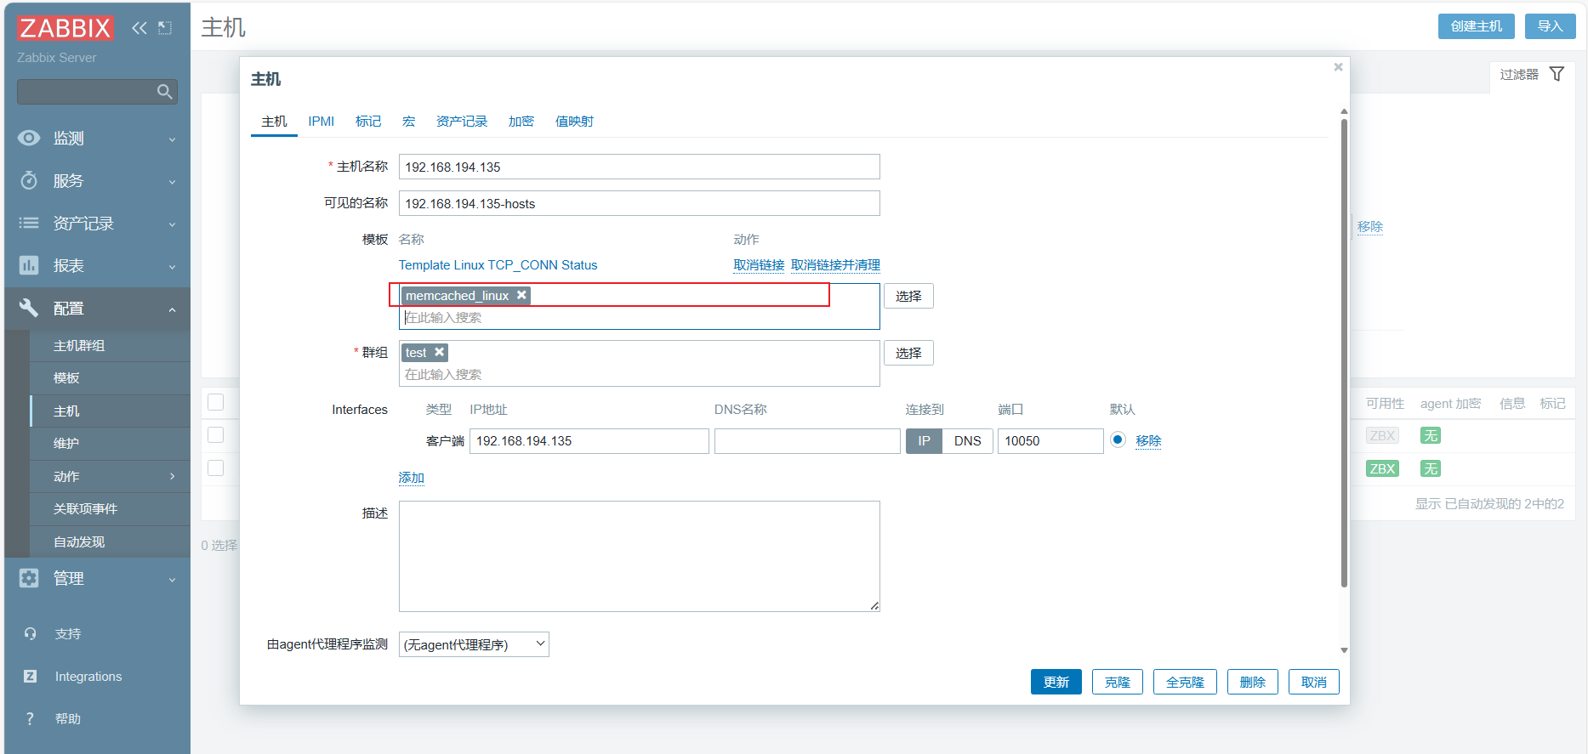The width and height of the screenshot is (1588, 754).
Task: Click the dialog vertical scrollbar
Action: coord(1344,353)
